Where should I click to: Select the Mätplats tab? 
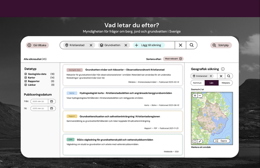click(x=226, y=83)
